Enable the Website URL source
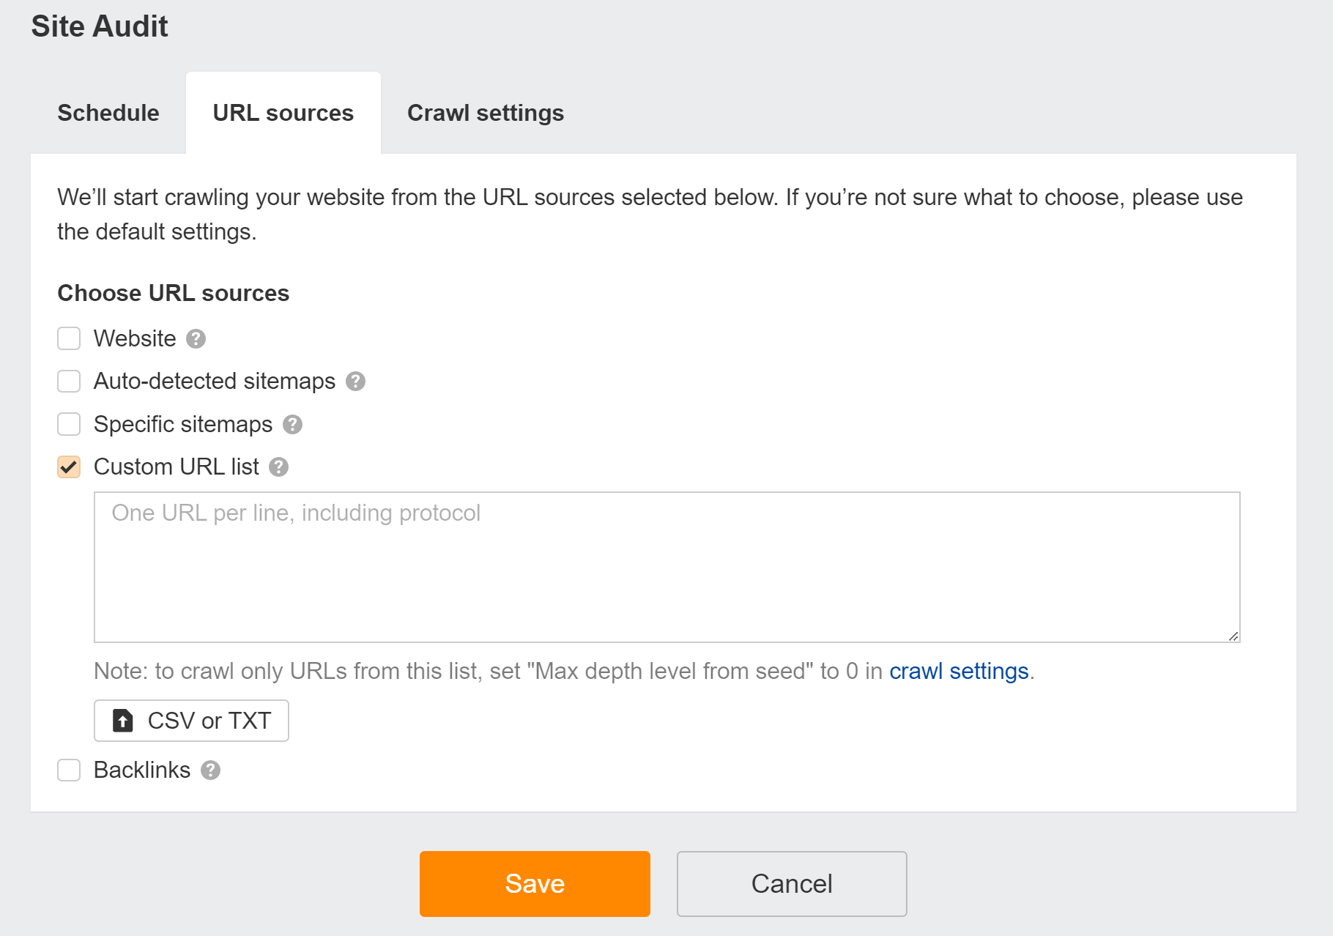The height and width of the screenshot is (936, 1333). coord(68,338)
